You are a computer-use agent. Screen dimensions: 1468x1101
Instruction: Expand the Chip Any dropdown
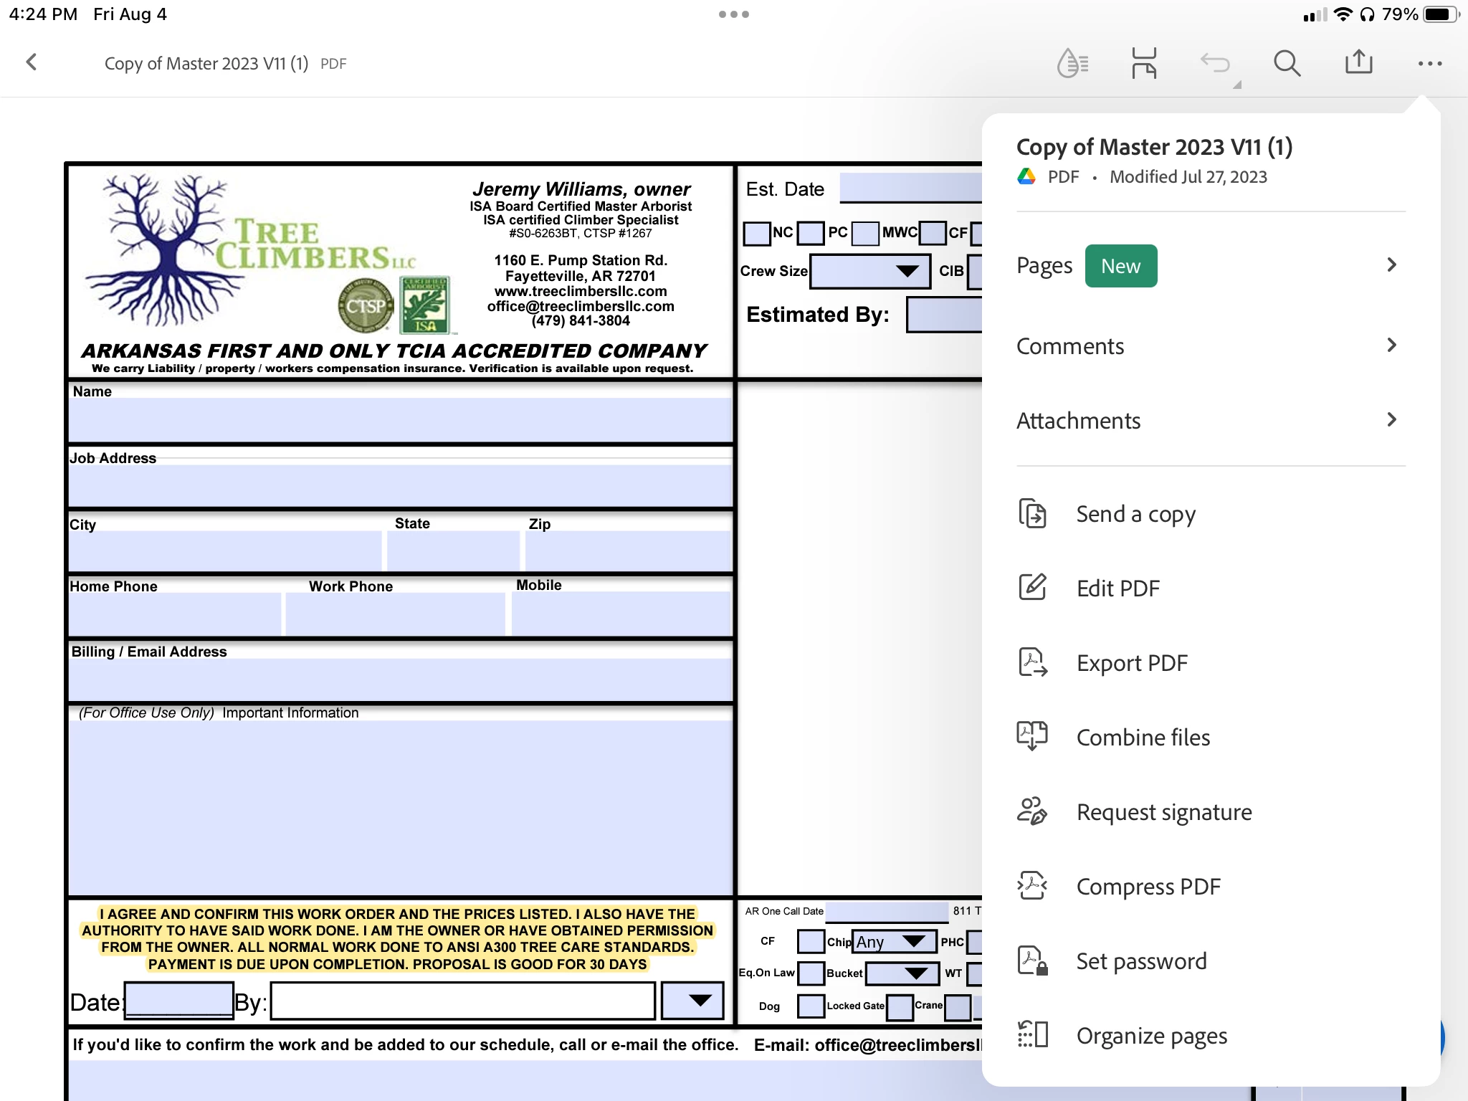(x=895, y=941)
